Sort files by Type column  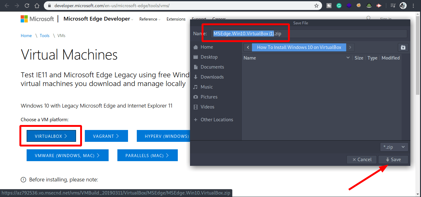tap(372, 58)
